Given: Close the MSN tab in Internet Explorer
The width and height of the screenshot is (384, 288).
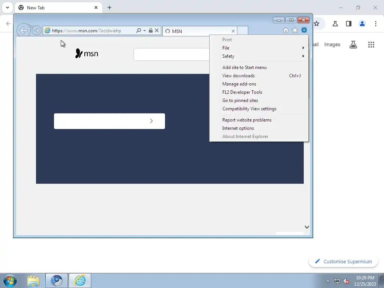Looking at the screenshot, I should [x=233, y=31].
